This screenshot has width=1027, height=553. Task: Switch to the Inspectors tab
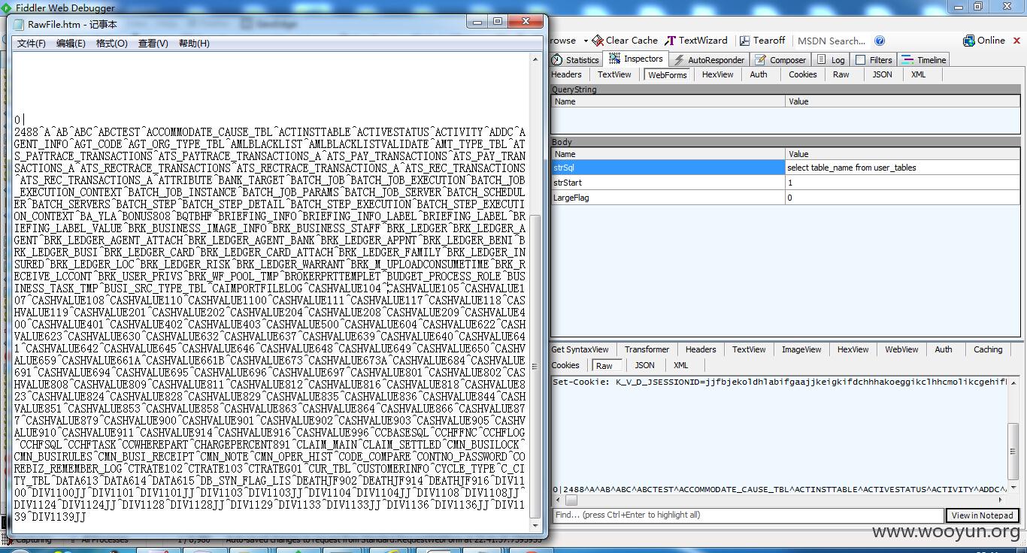(636, 59)
